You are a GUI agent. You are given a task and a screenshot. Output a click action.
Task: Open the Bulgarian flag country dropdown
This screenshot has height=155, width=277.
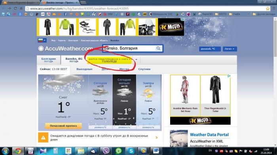(x=42, y=40)
